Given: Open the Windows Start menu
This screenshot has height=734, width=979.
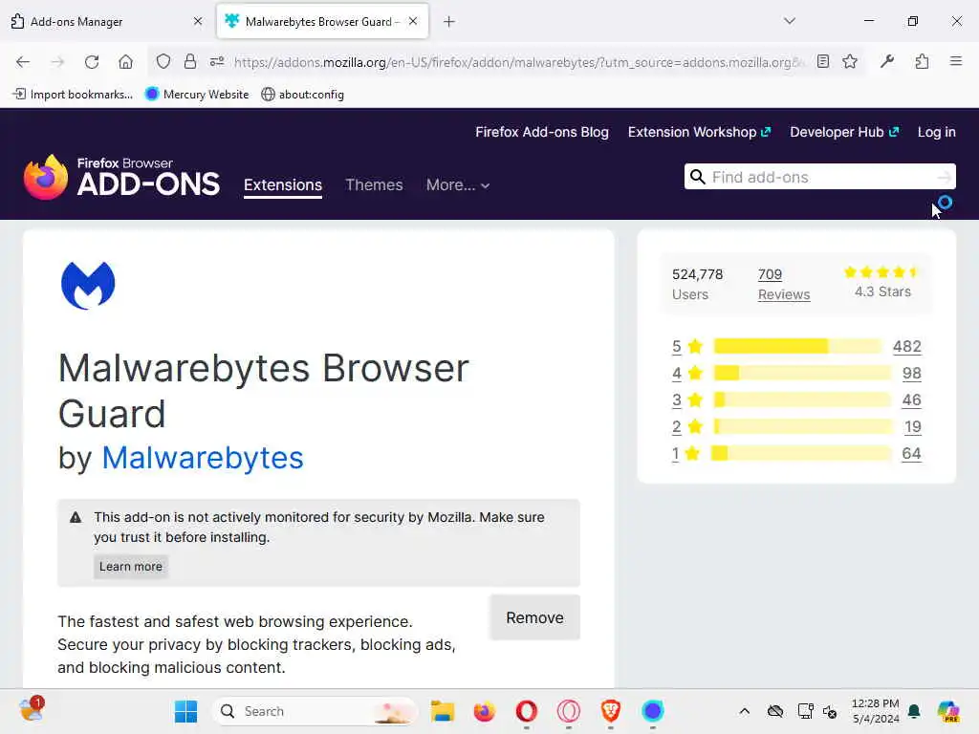Looking at the screenshot, I should pyautogui.click(x=185, y=711).
